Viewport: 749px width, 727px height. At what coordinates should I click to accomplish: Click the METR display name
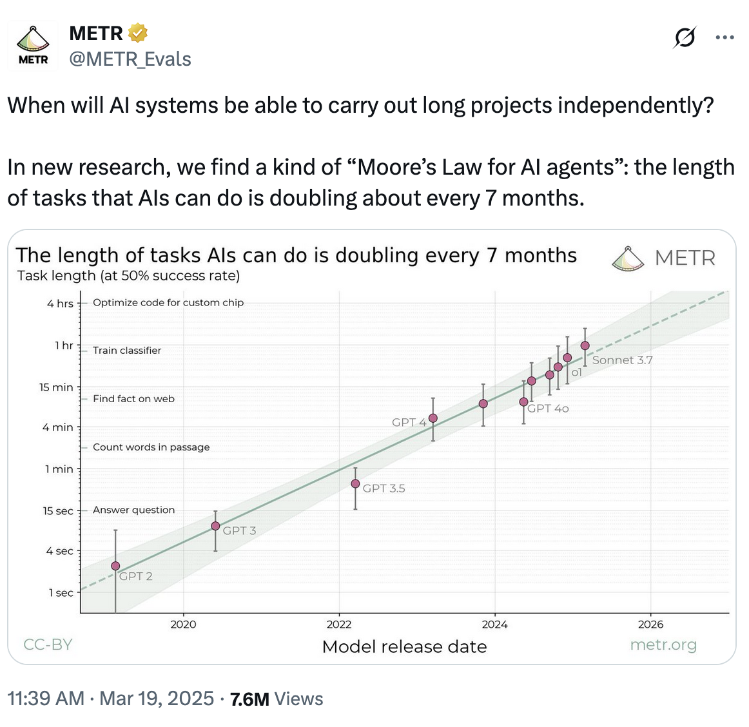click(x=96, y=33)
